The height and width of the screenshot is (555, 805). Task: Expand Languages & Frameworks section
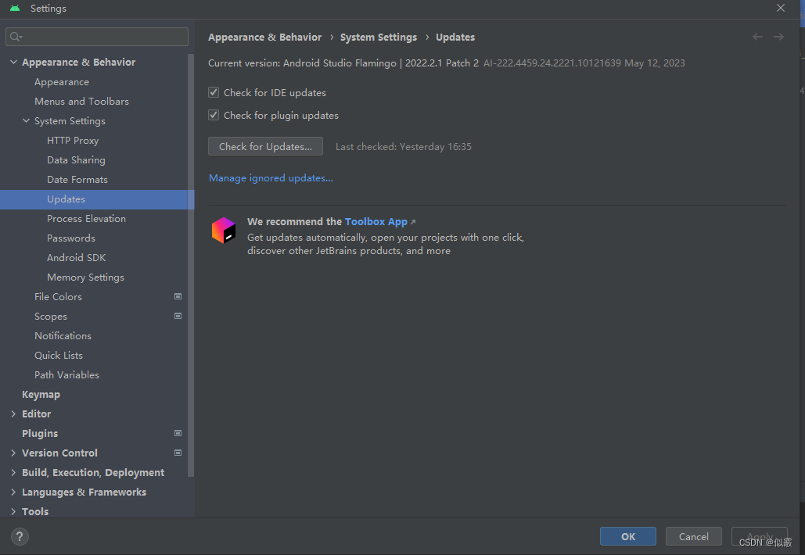coord(13,492)
